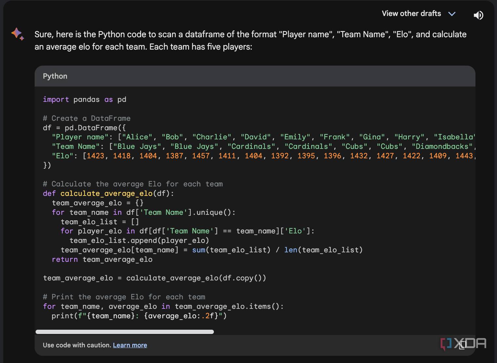Open the Learn more link

point(130,345)
